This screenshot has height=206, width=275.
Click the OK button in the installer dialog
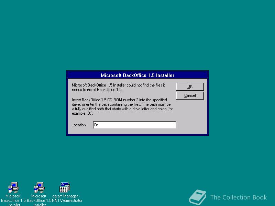tap(190, 87)
